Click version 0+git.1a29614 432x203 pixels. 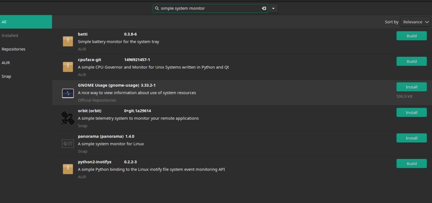click(x=137, y=111)
